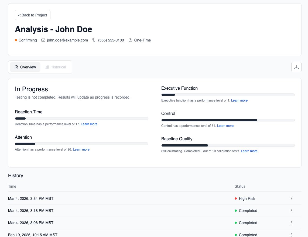308x237 pixels.
Task: Open Learn more link for Baseline Quality
Action: coord(249,151)
